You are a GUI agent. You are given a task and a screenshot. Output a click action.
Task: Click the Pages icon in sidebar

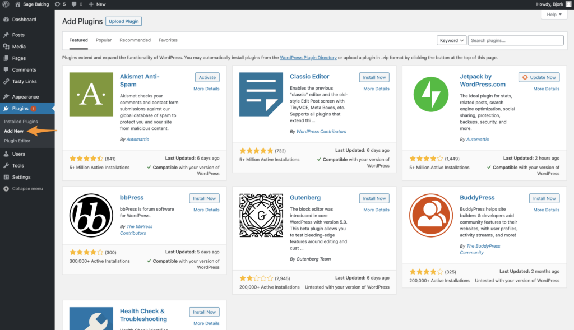click(6, 58)
